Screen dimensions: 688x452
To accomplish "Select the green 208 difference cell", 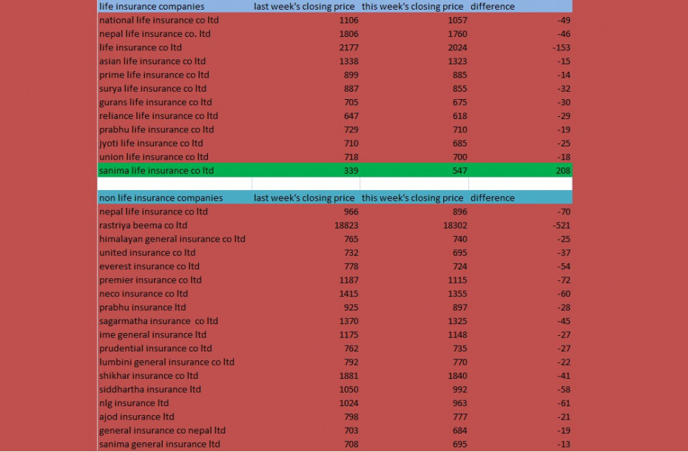I will tap(520, 170).
